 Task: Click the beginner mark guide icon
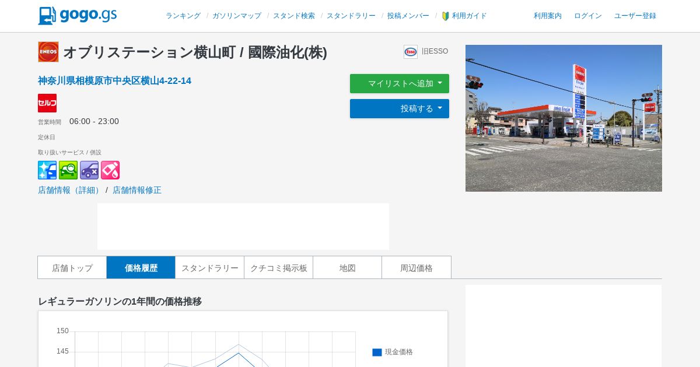tap(446, 16)
